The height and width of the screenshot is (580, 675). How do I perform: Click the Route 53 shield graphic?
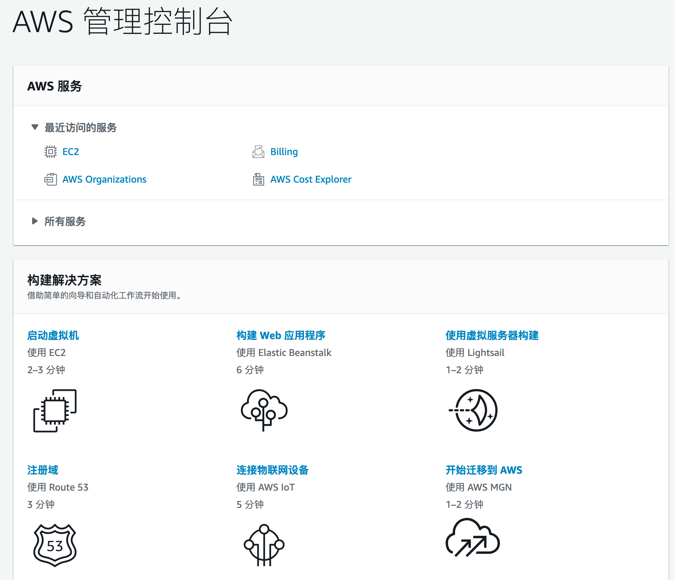[55, 545]
